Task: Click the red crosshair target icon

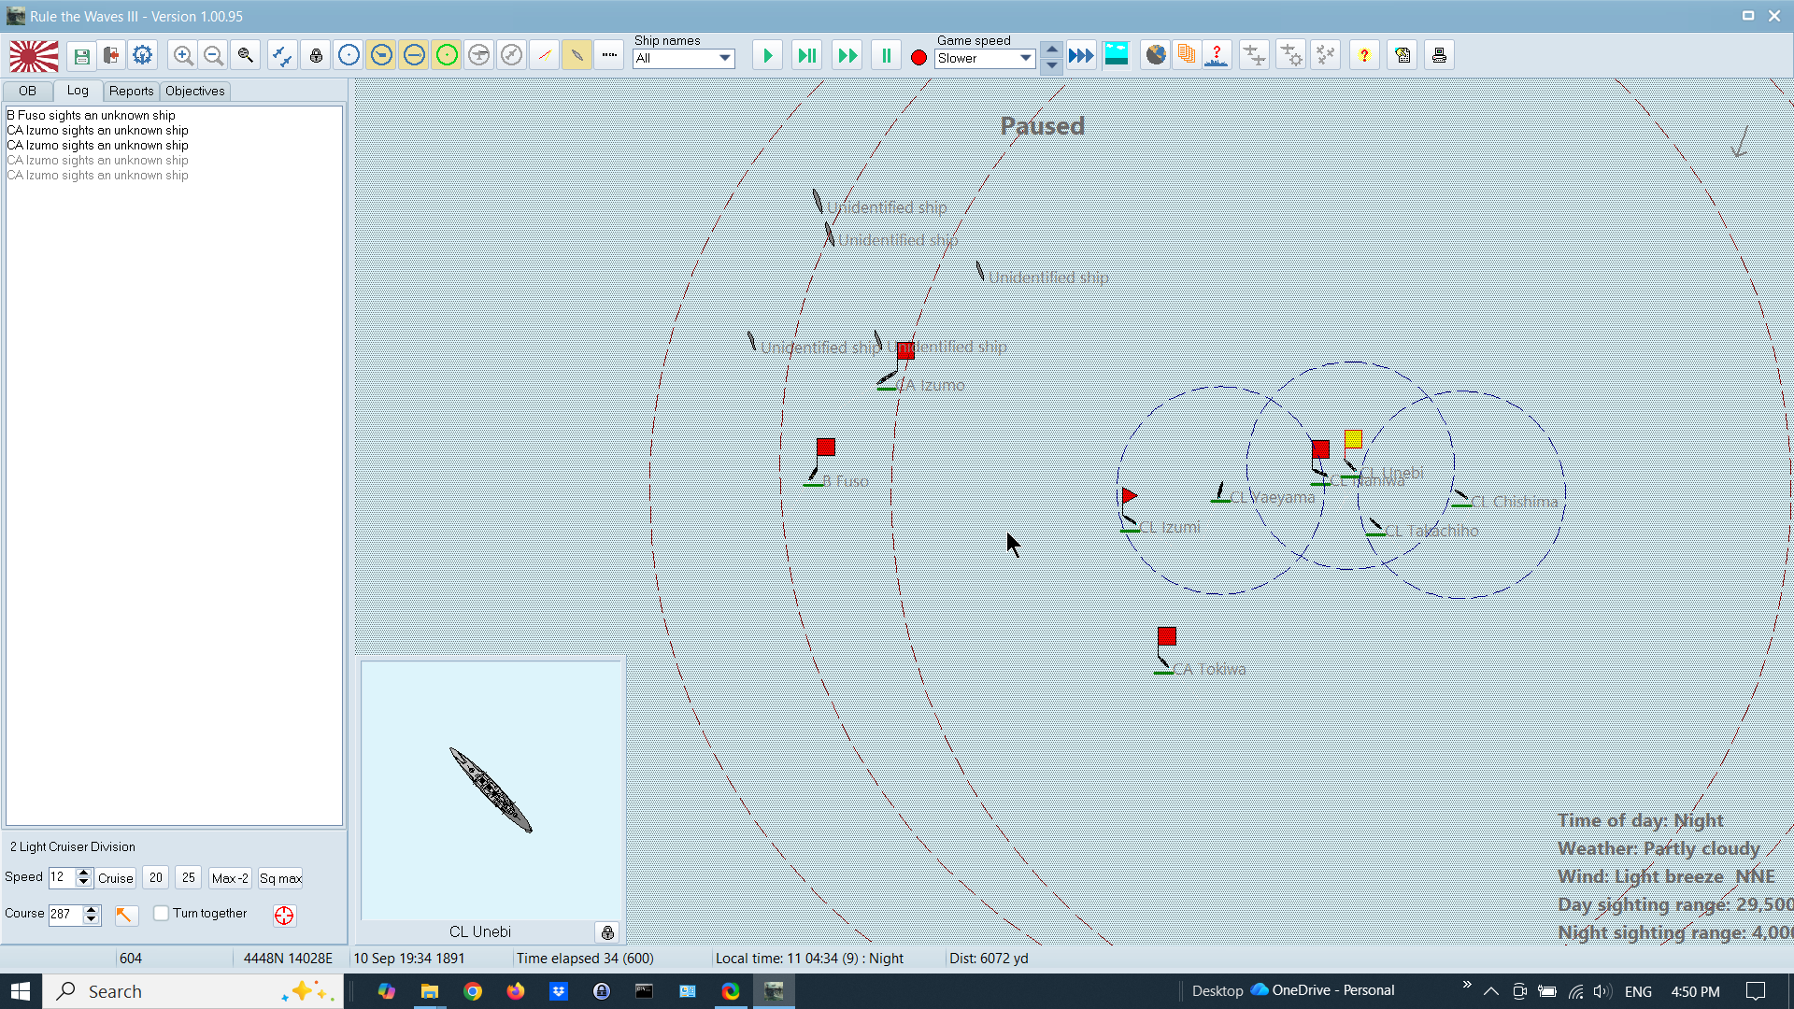Action: click(284, 916)
